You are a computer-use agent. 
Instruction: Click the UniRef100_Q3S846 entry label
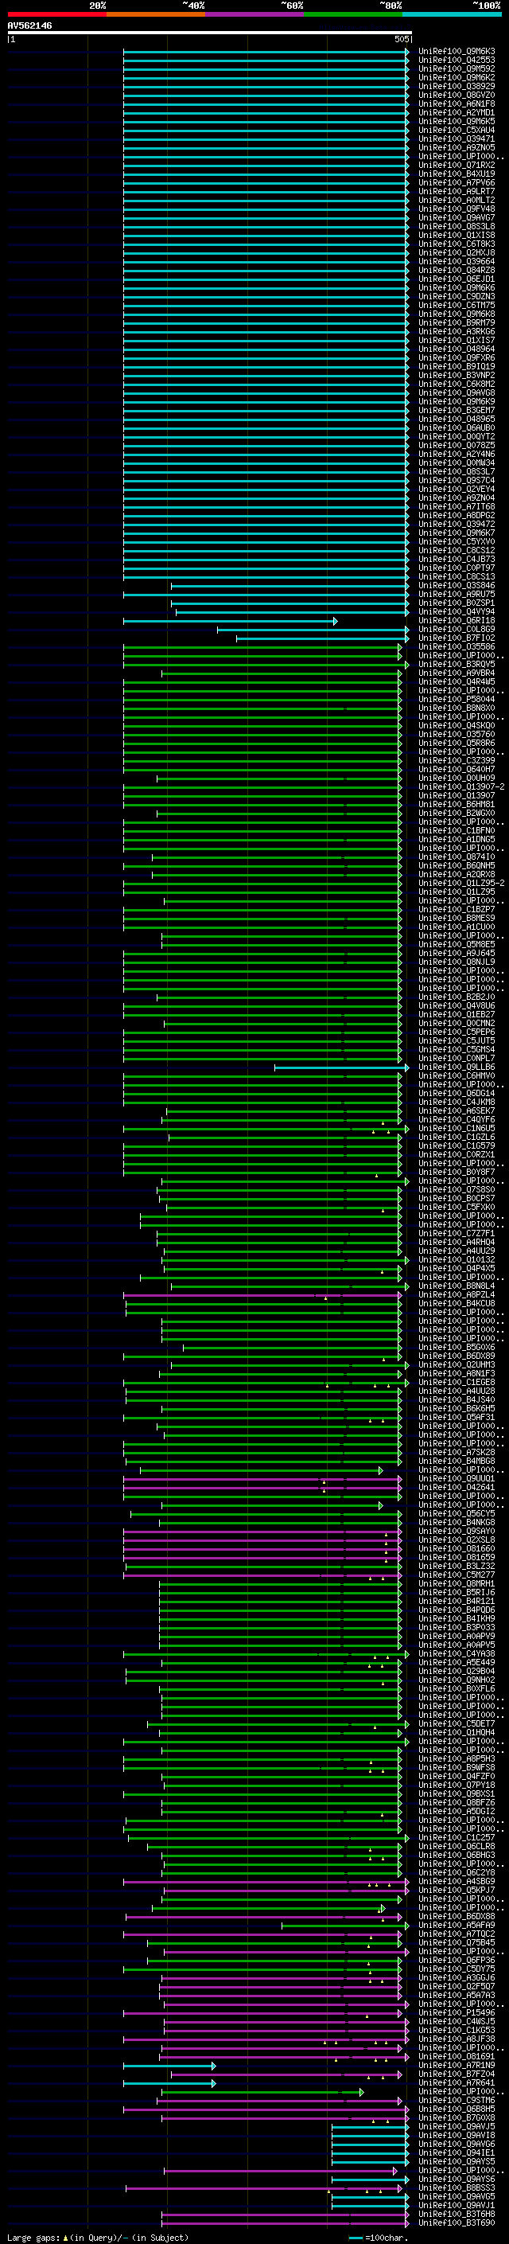click(x=456, y=585)
